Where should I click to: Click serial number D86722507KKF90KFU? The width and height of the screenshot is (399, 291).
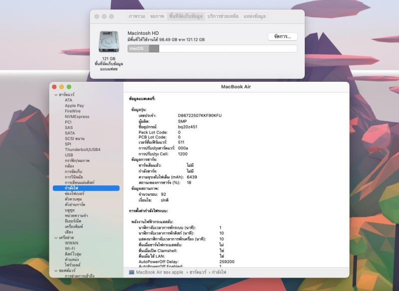pyautogui.click(x=200, y=116)
